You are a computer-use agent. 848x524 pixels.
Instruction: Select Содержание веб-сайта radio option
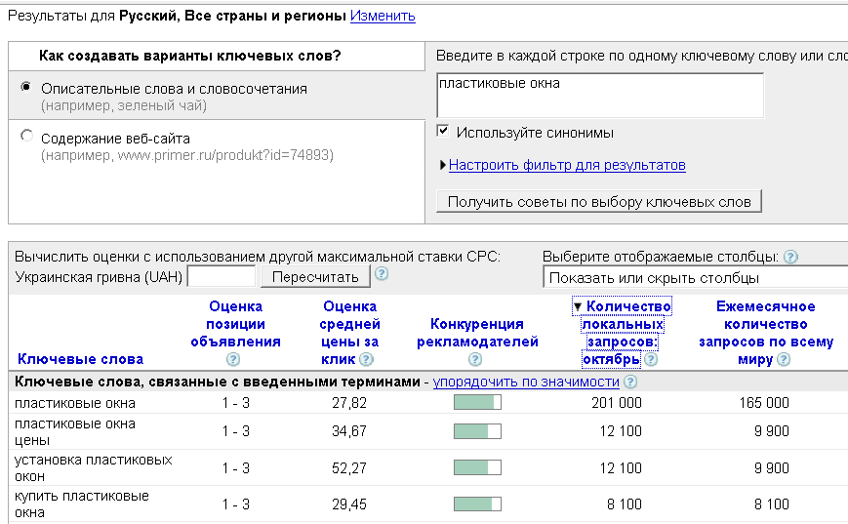point(26,137)
